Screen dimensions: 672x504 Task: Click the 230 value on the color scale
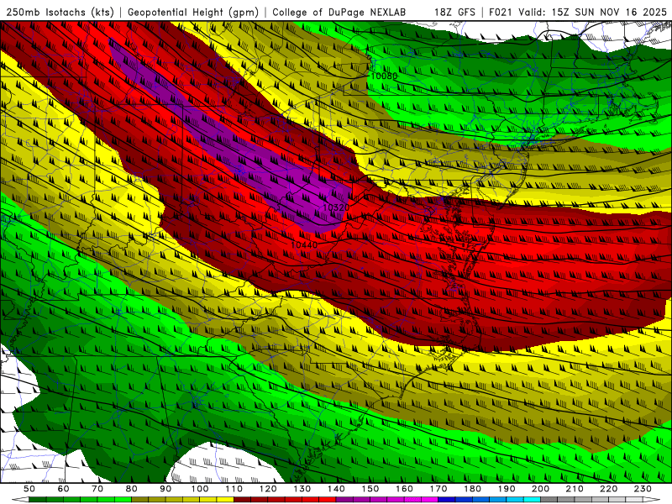[x=643, y=489]
